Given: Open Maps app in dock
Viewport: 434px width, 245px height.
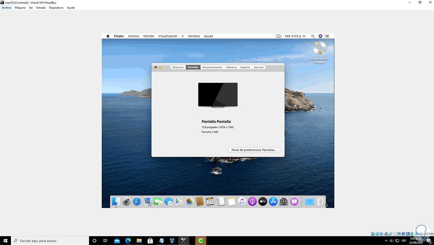Looking at the screenshot, I should [x=179, y=202].
